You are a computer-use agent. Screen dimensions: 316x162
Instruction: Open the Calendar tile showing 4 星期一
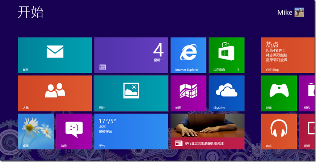(x=131, y=55)
